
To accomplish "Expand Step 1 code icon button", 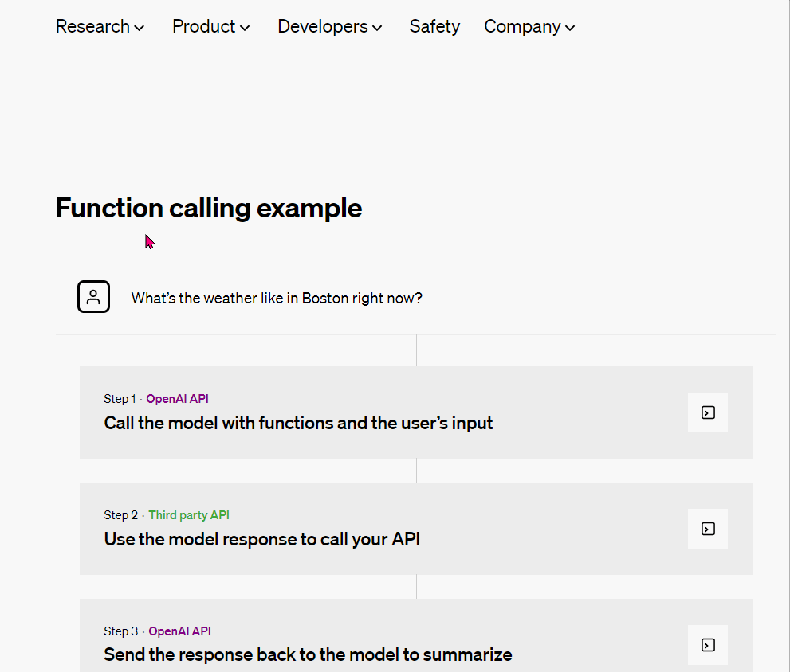I will (x=708, y=412).
